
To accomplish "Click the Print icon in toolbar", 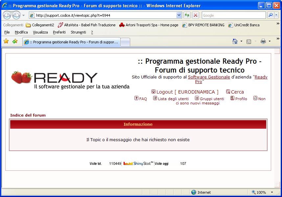I will tap(263, 41).
